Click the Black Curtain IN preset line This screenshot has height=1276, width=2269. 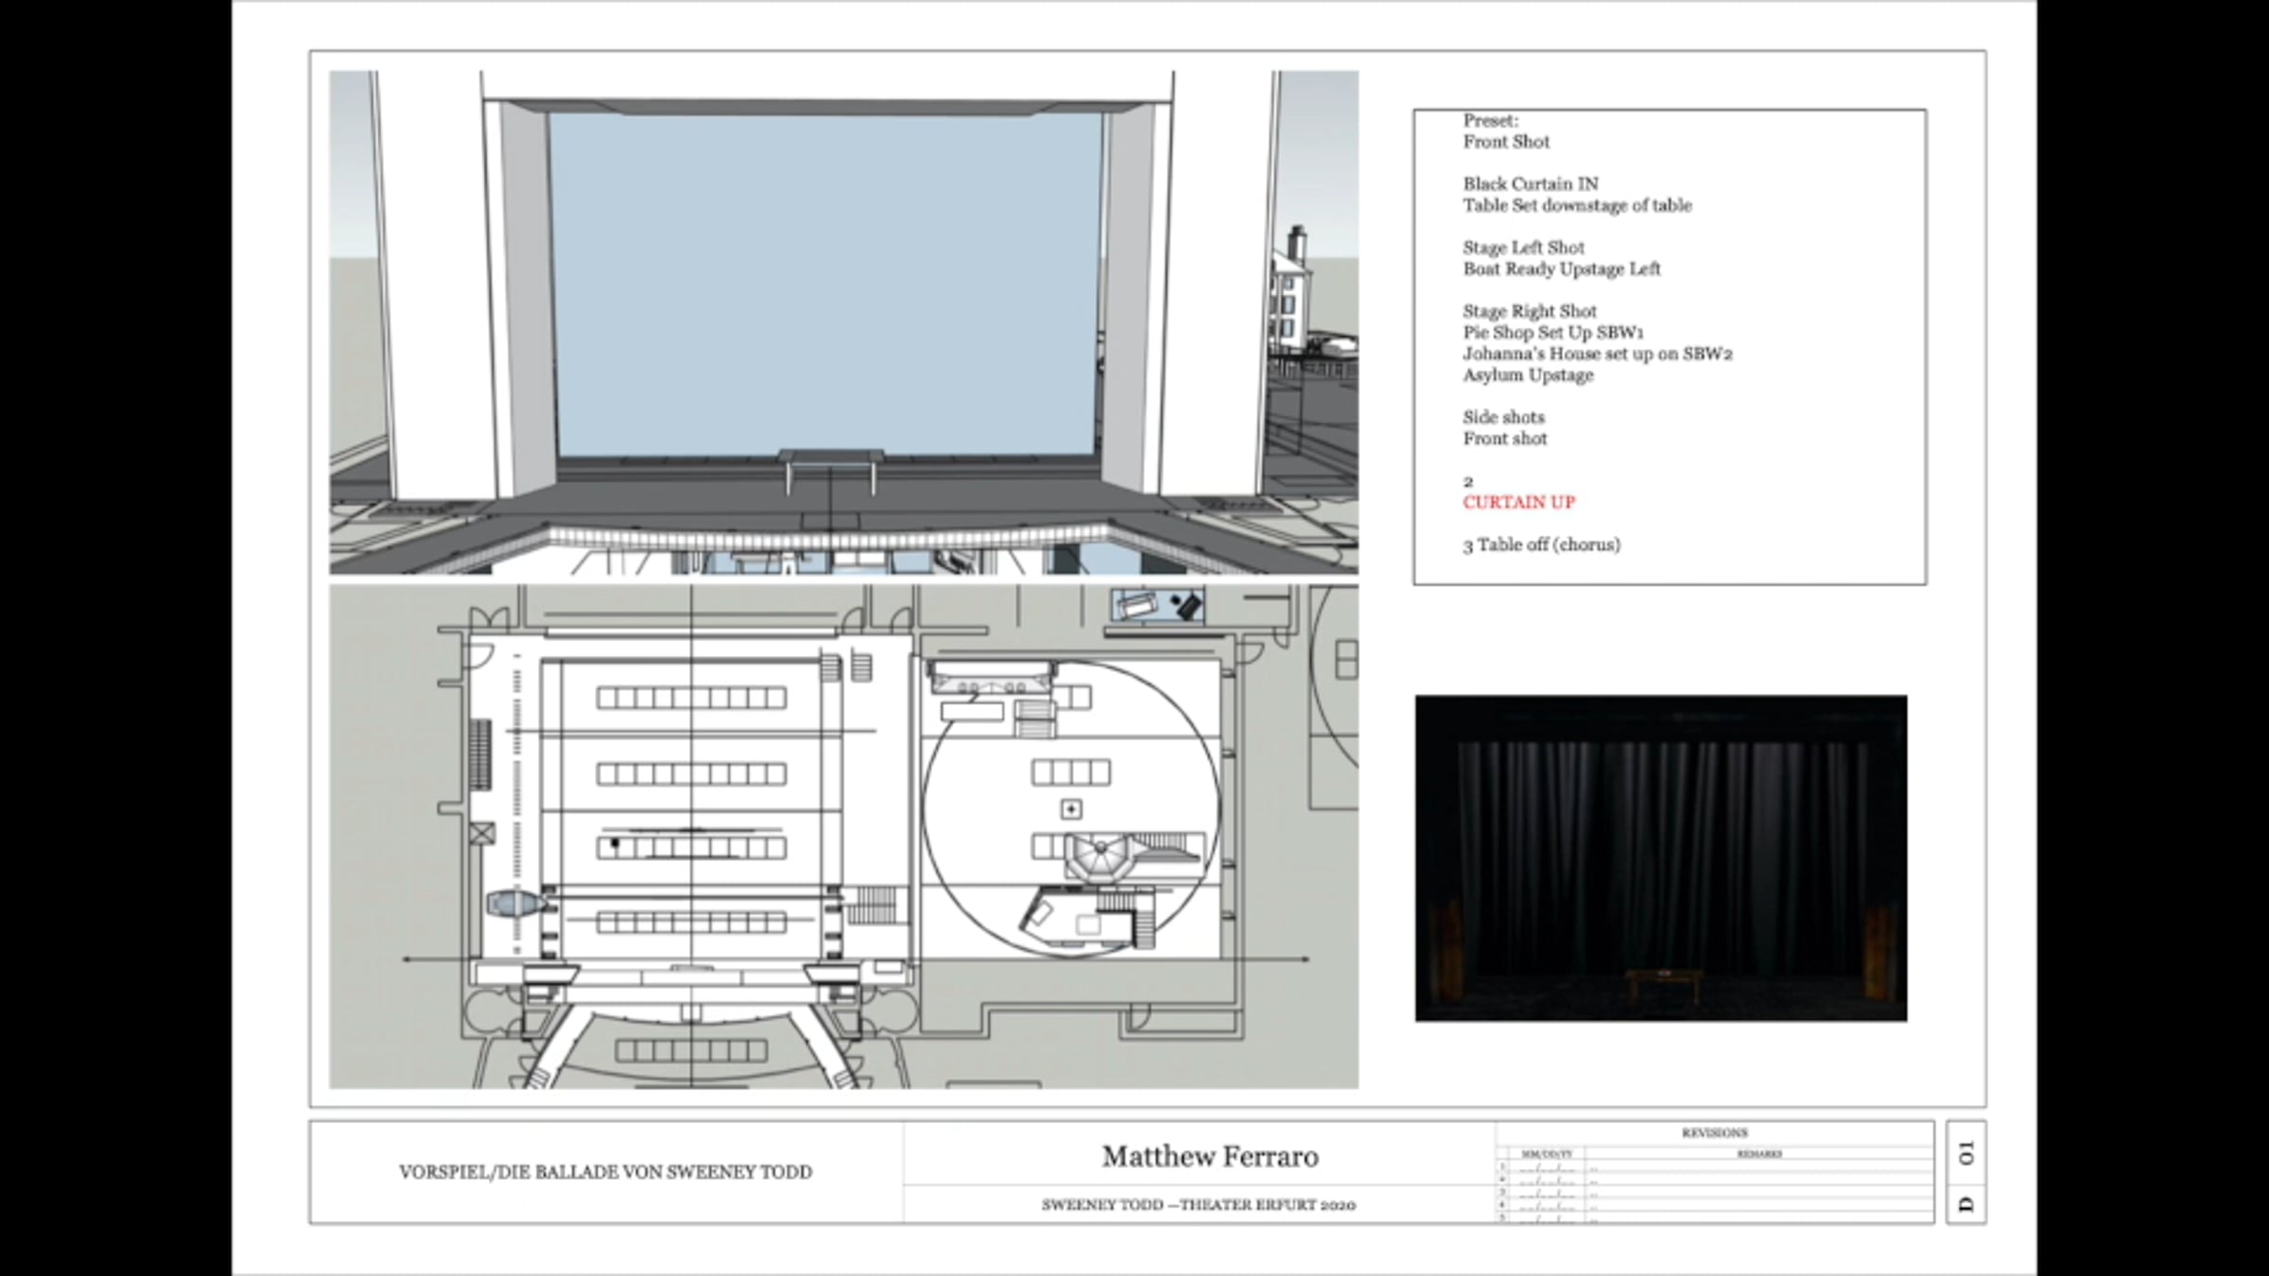(x=1530, y=184)
